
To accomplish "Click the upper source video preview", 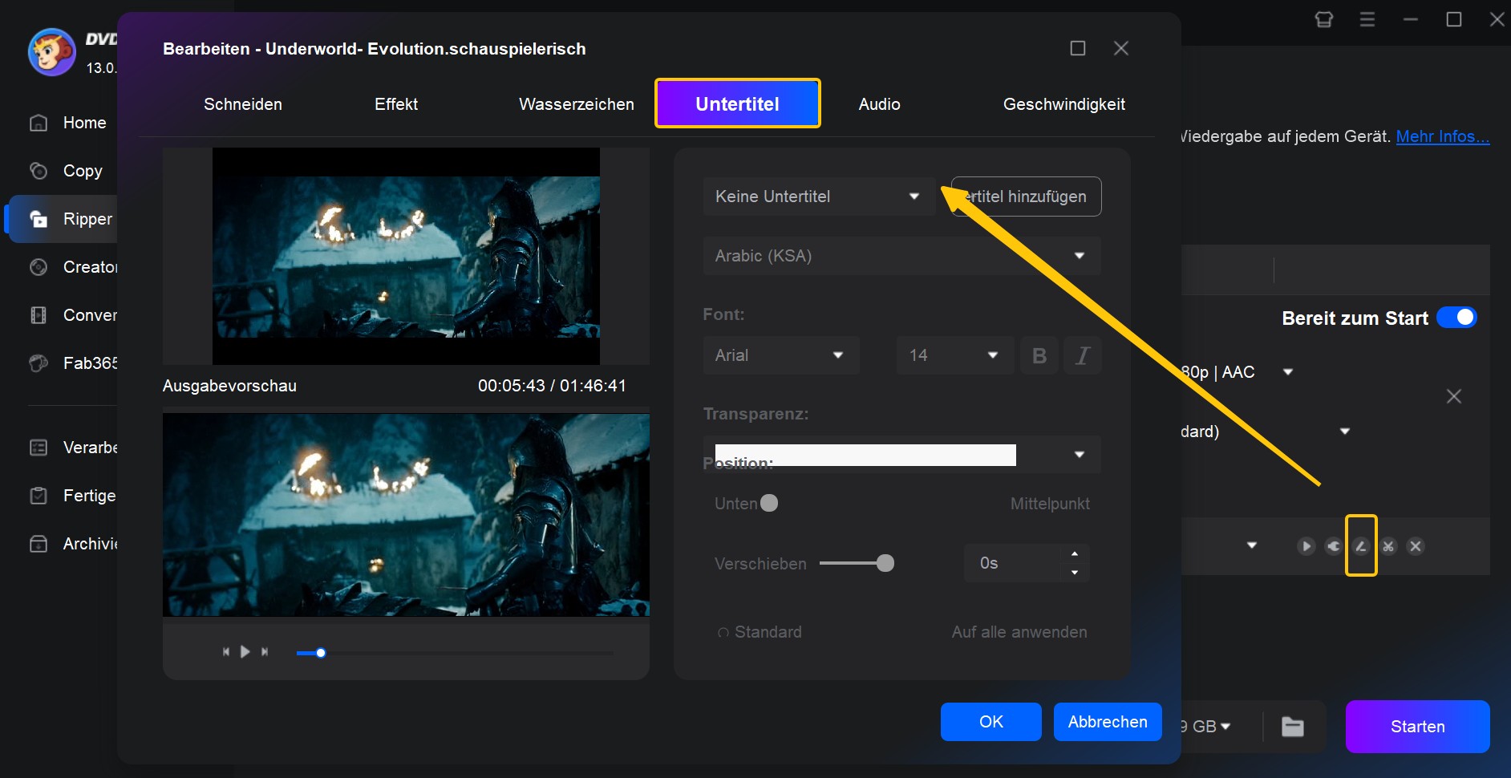I will coord(406,256).
